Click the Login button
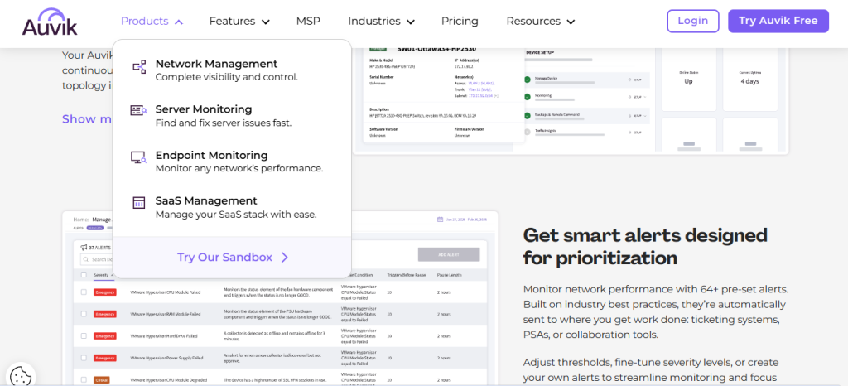Image resolution: width=848 pixels, height=386 pixels. pos(693,21)
